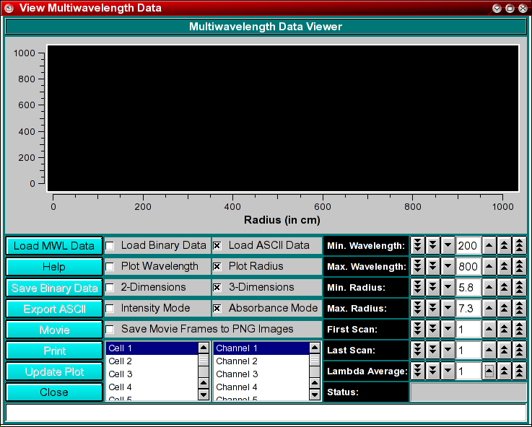Click the Min. Radius value field
The height and width of the screenshot is (427, 532).
tap(468, 287)
